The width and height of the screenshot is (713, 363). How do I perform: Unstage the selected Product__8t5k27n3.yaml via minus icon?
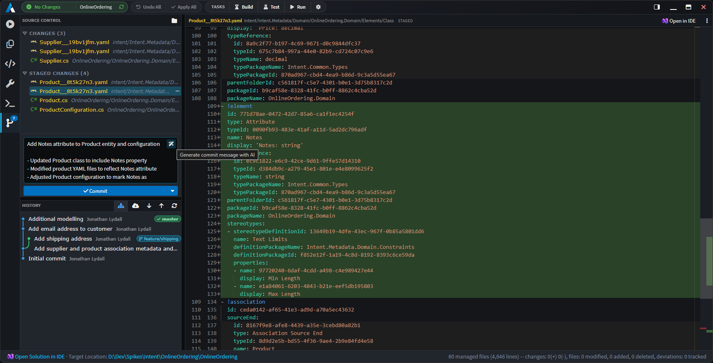(177, 91)
